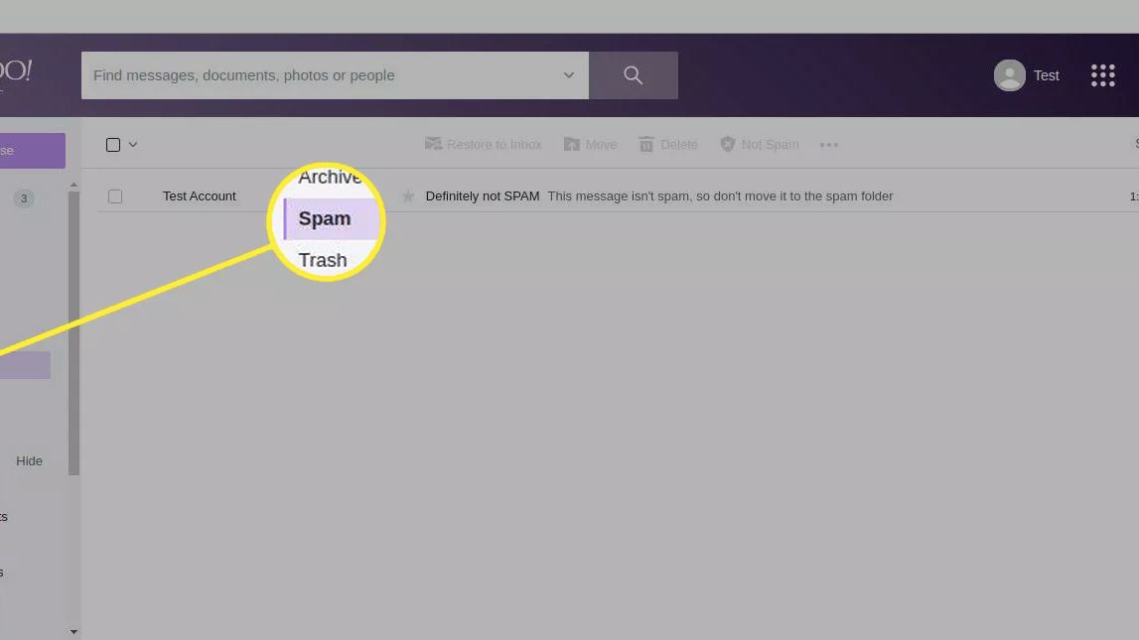Click the Not Spam shield icon

[727, 145]
